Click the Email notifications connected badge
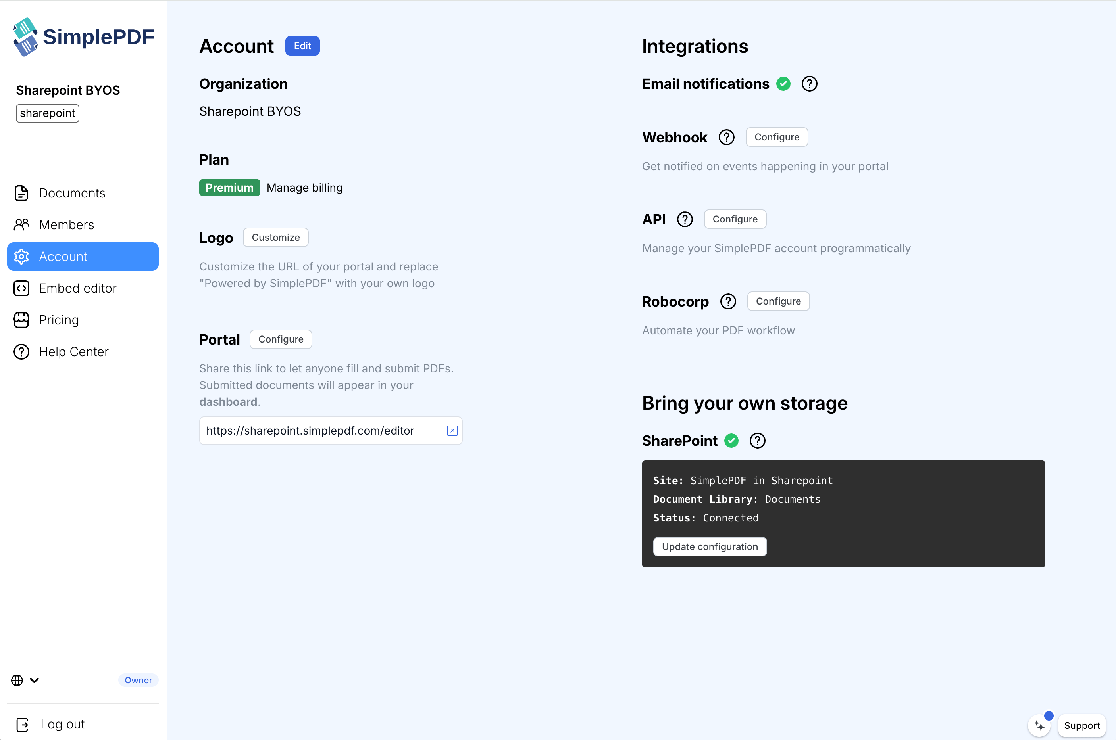This screenshot has height=740, width=1116. (x=783, y=84)
